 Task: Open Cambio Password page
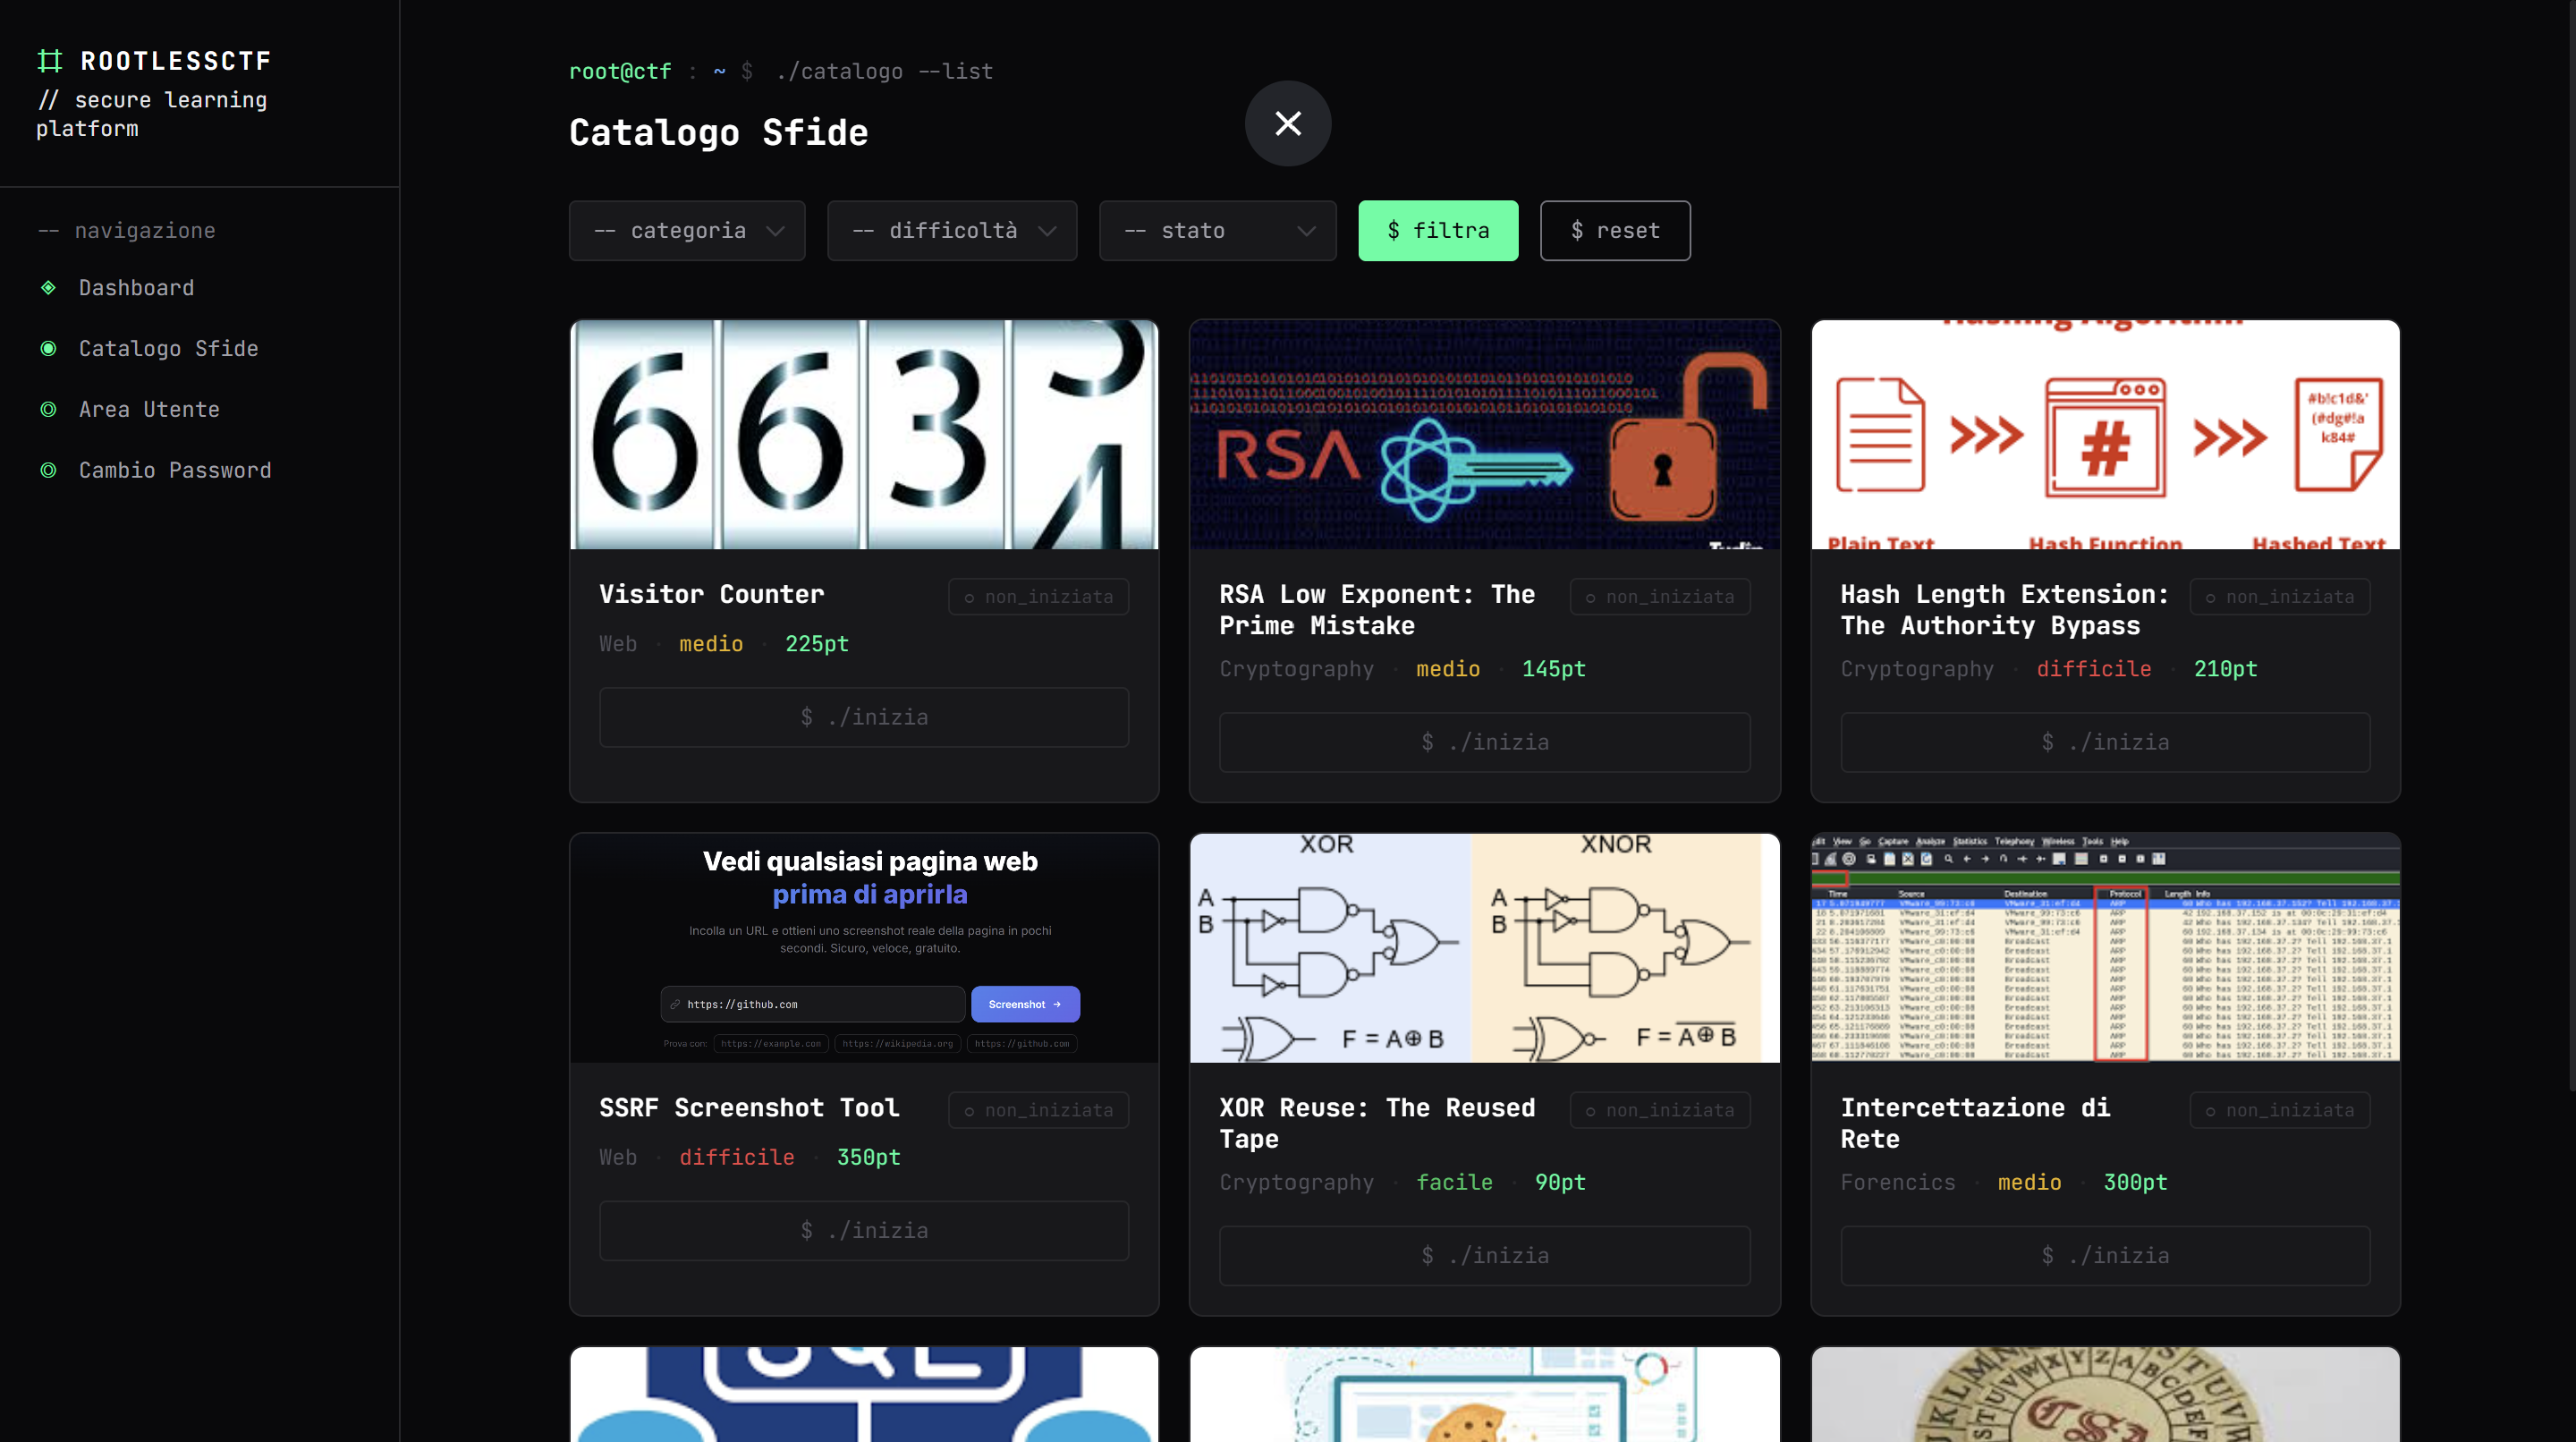(x=175, y=471)
